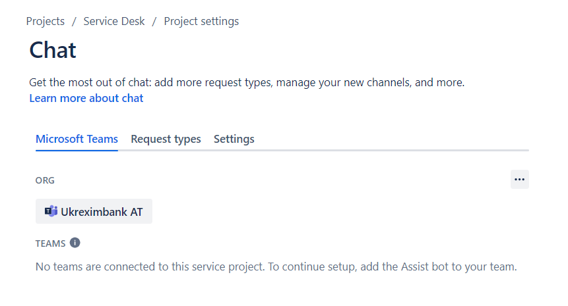Open the three-dot more actions menu
568x306 pixels.
[519, 179]
